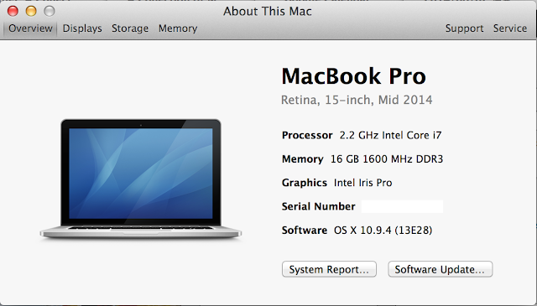Click the System Report... button
The image size is (537, 306).
(329, 269)
